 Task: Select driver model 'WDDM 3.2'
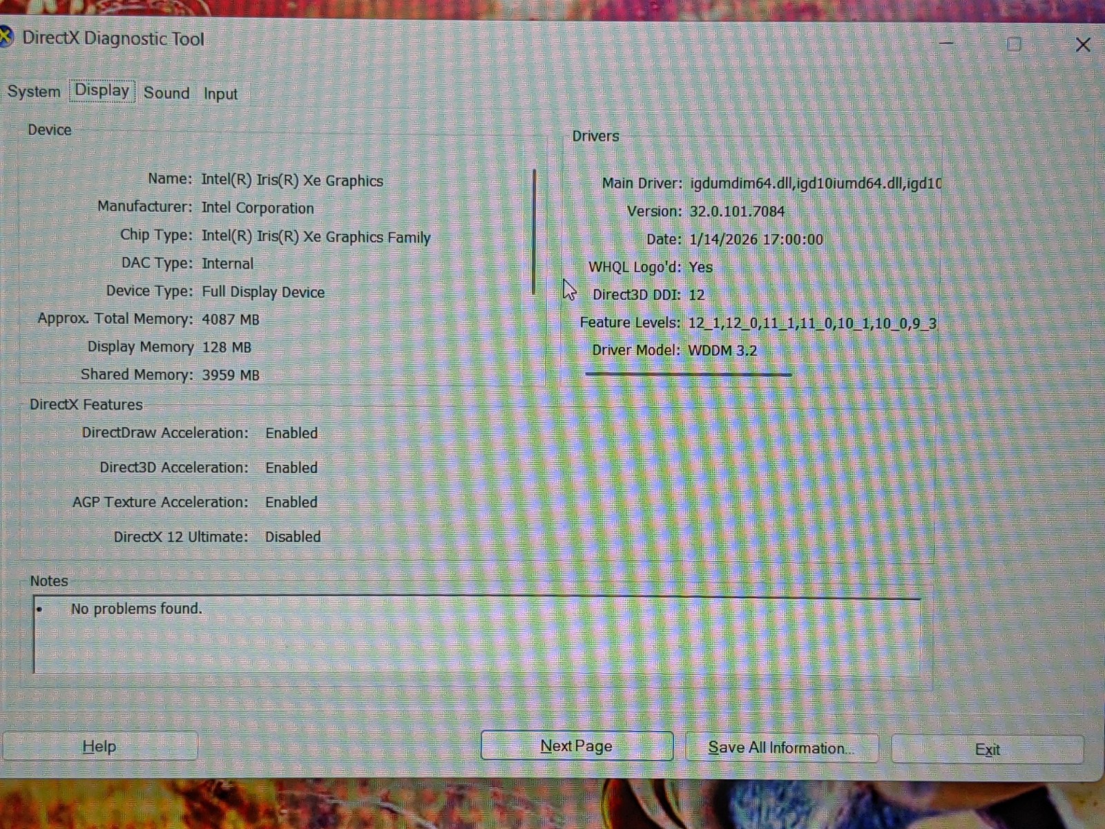pyautogui.click(x=722, y=350)
